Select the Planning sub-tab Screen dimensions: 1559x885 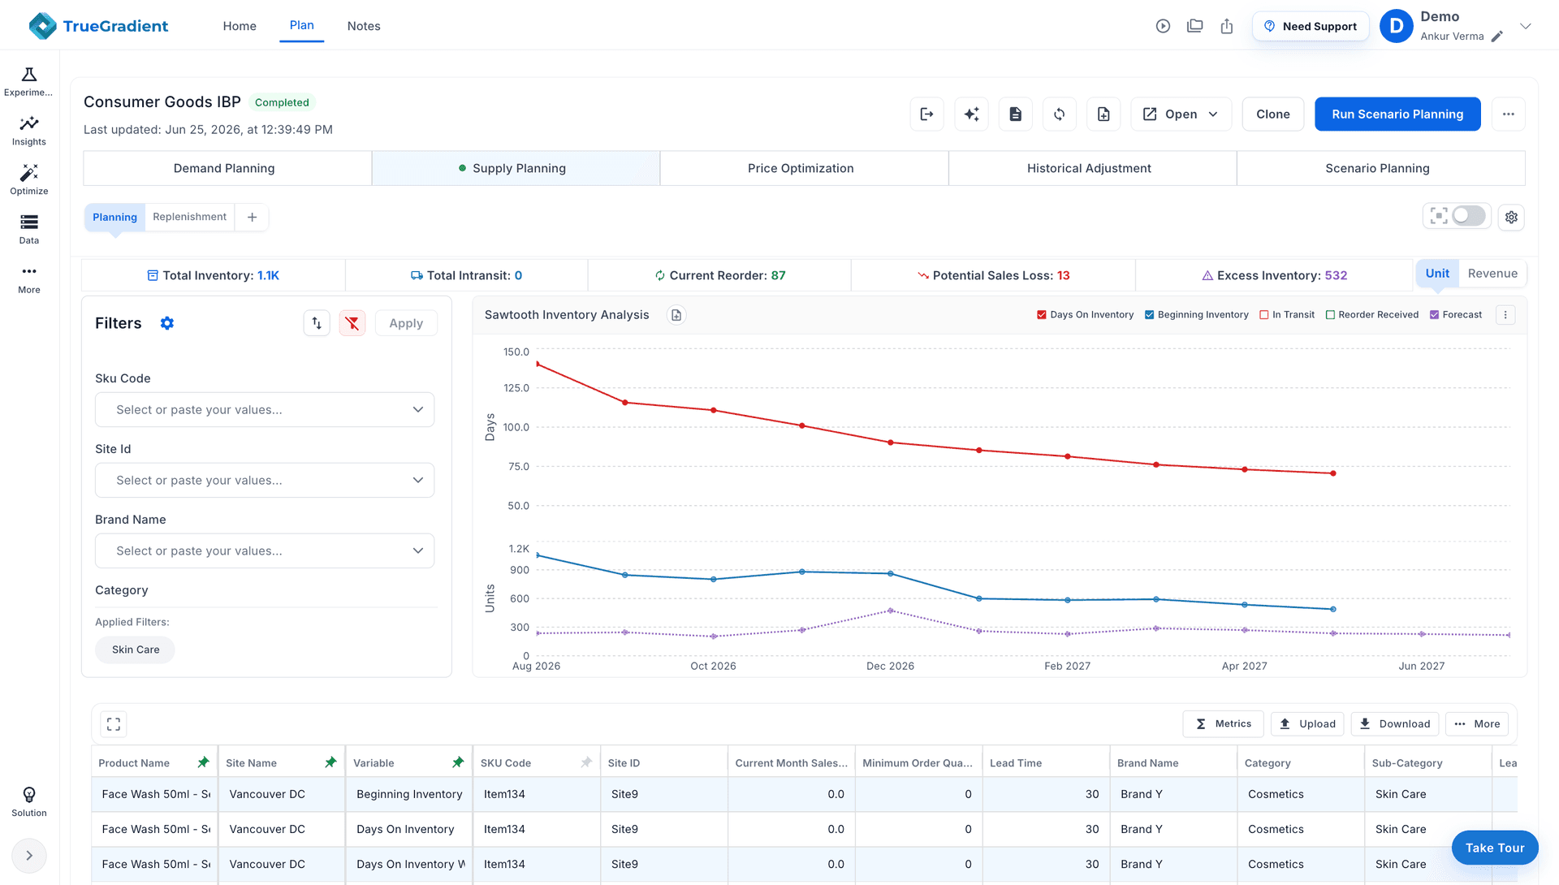[x=114, y=217]
